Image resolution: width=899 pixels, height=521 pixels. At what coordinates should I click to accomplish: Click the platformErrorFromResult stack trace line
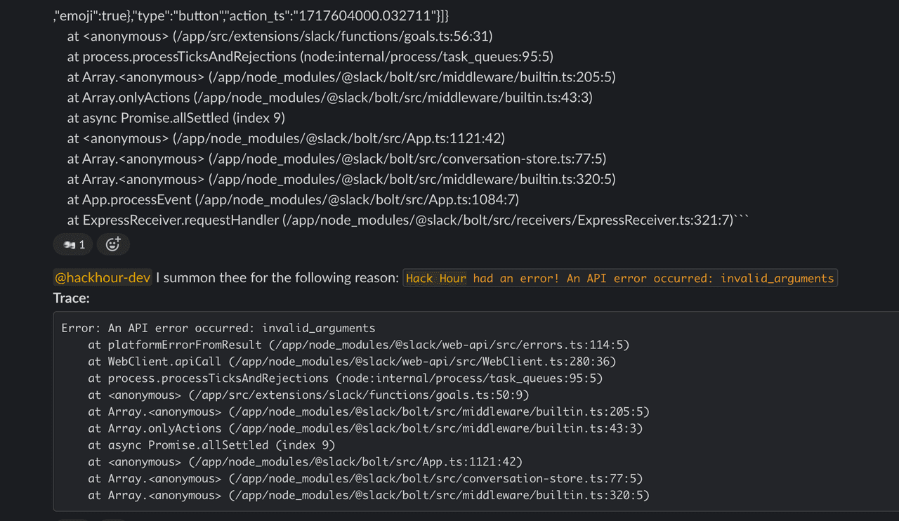(358, 345)
